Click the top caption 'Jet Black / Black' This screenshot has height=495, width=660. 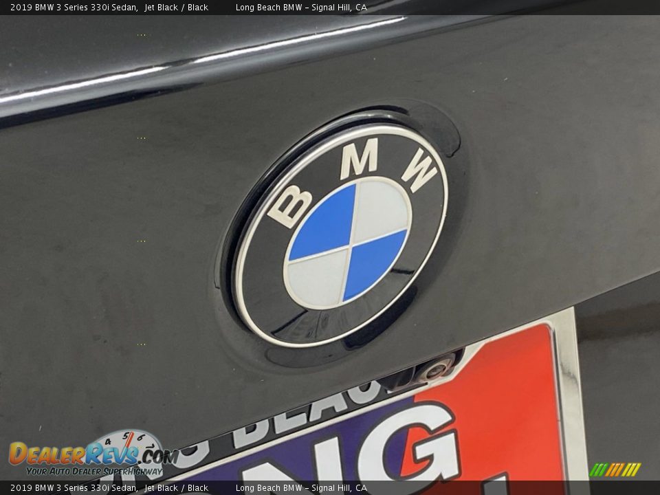(x=177, y=7)
